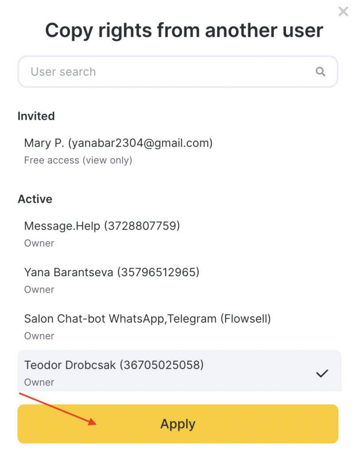Click the Copy rights from another user title
The width and height of the screenshot is (360, 454).
[x=184, y=31]
